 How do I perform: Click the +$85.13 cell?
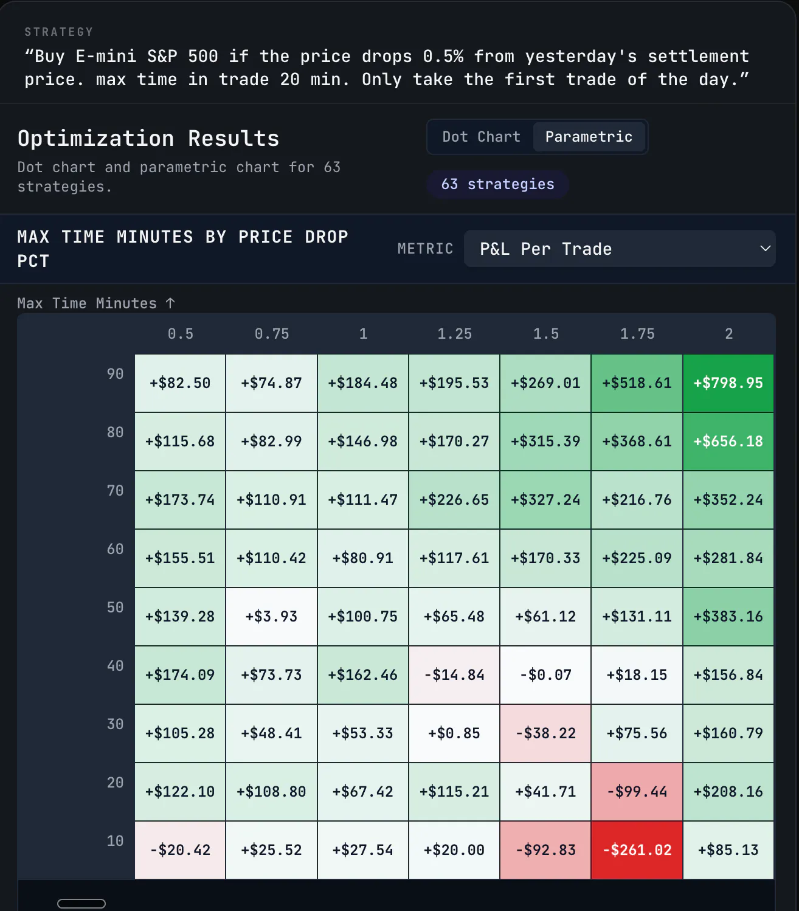[728, 850]
